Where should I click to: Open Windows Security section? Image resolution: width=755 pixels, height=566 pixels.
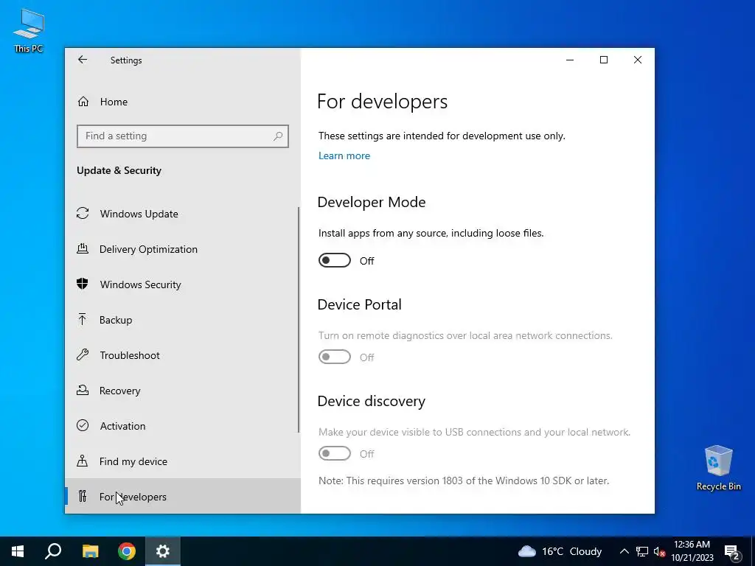(183, 284)
